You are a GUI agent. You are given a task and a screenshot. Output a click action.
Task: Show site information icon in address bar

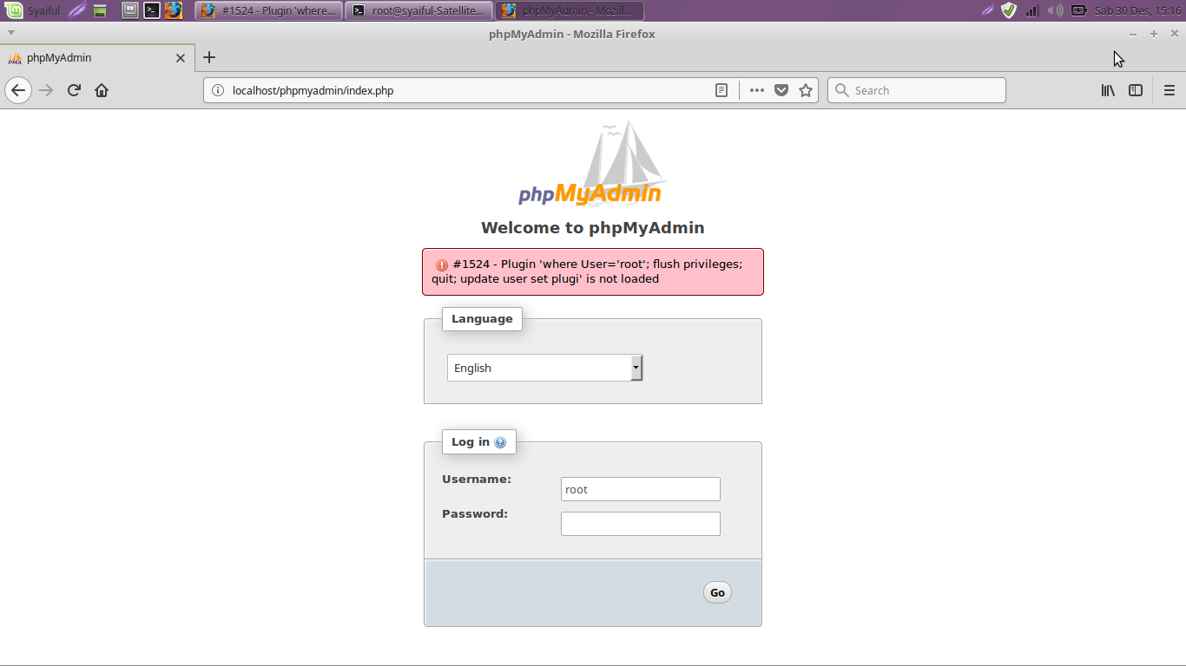tap(217, 90)
